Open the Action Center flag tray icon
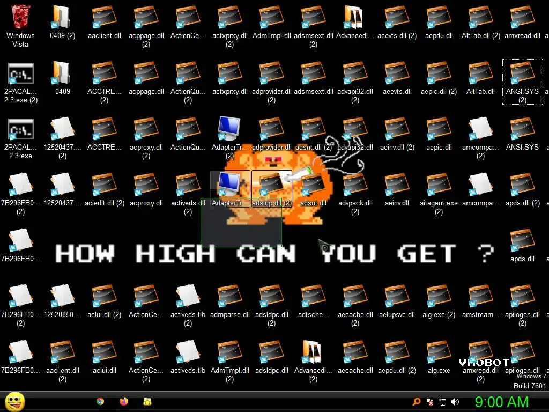Screen dimensions: 549x412 [x=429, y=402]
